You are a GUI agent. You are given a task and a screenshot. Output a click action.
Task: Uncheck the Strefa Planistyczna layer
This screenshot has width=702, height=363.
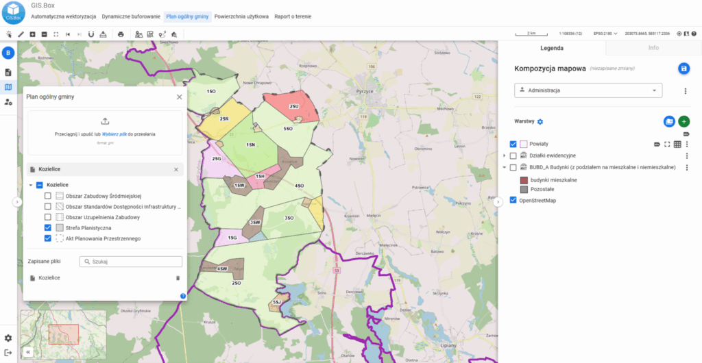(x=48, y=227)
